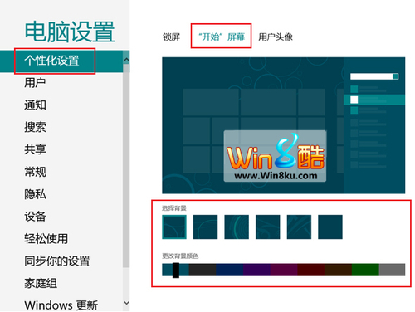Viewport: 415px width, 312px height.
Task: Pick the purple background color
Action: click(x=256, y=270)
